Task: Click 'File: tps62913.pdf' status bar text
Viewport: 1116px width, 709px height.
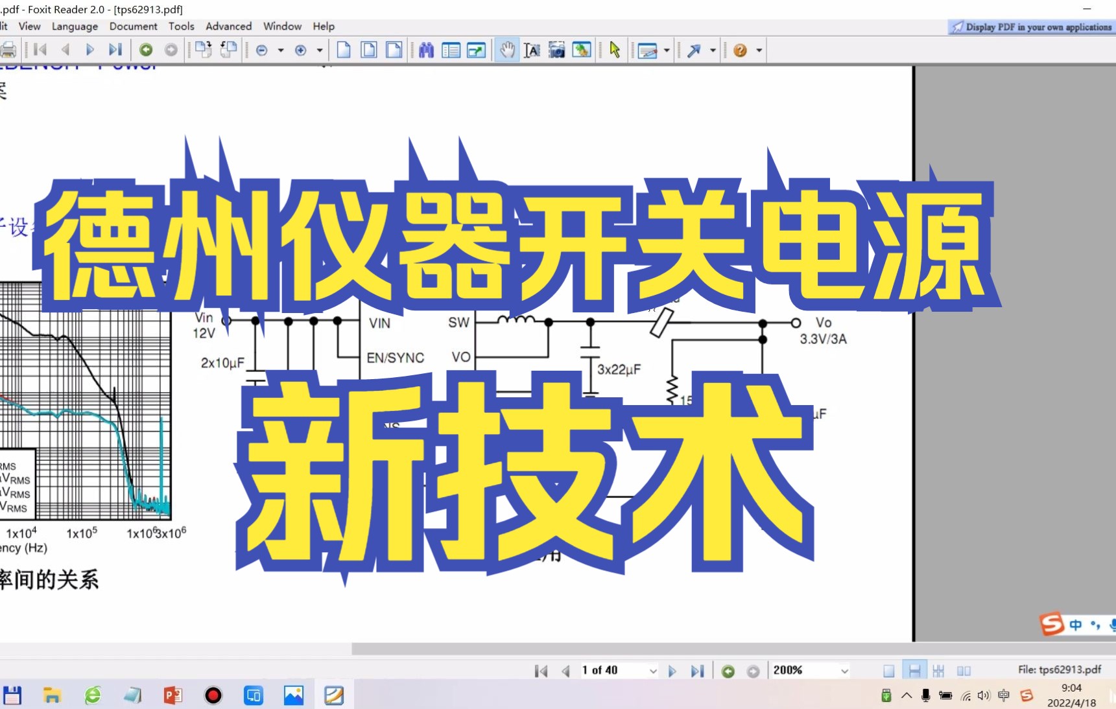Action: pyautogui.click(x=1060, y=669)
